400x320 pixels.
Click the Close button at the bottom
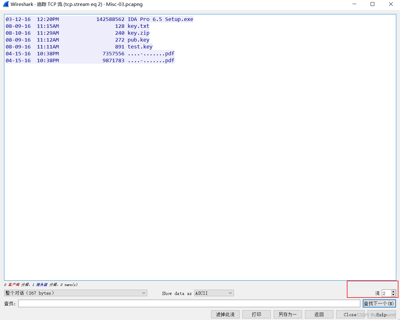click(350, 314)
